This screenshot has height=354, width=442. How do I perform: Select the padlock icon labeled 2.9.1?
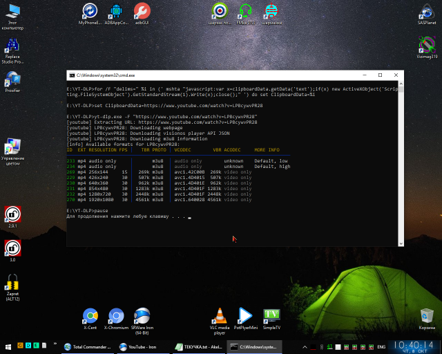pyautogui.click(x=12, y=217)
